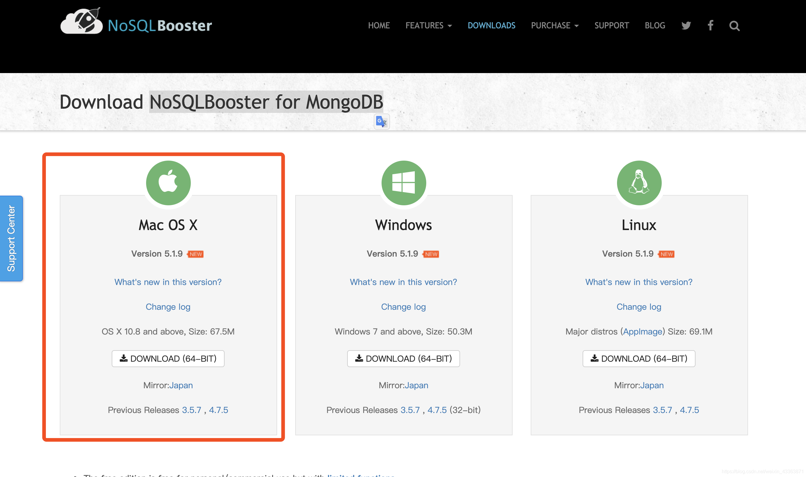Click the NEW badge under Linux

(x=666, y=254)
